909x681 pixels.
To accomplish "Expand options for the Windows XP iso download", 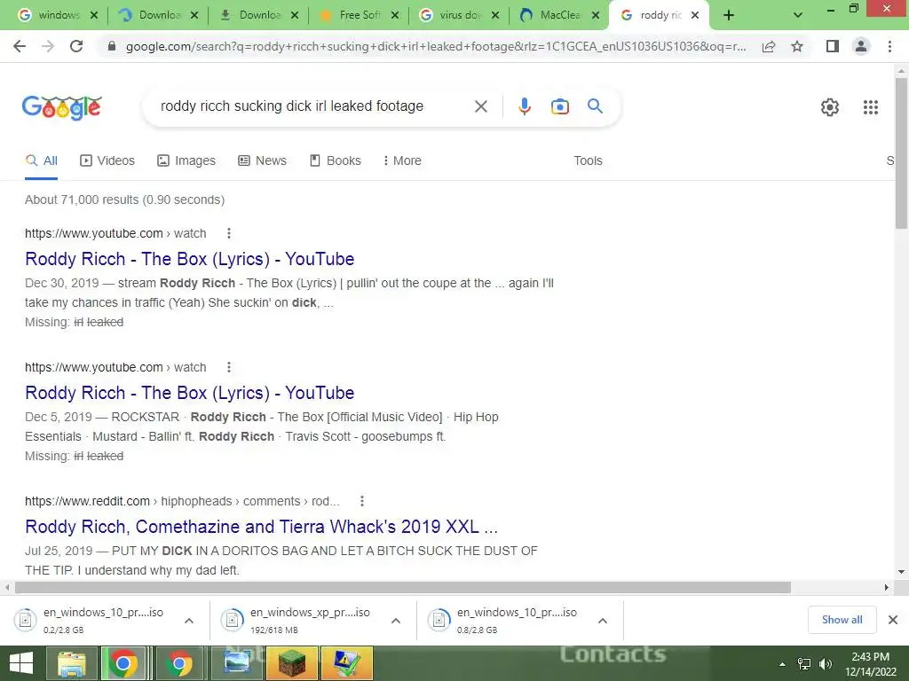I will coord(396,621).
